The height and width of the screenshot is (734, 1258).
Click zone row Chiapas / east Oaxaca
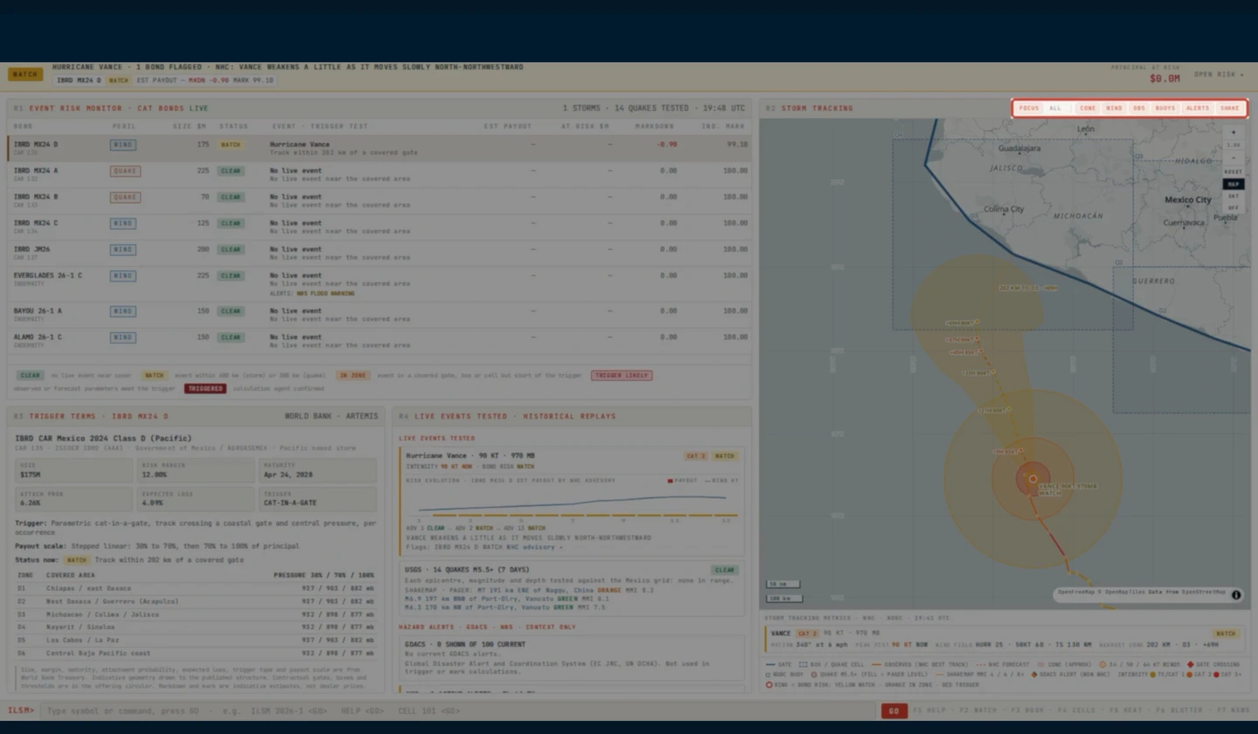[x=197, y=588]
